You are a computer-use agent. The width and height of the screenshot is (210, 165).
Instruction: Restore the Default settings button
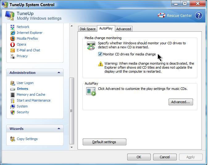pyautogui.click(x=104, y=142)
